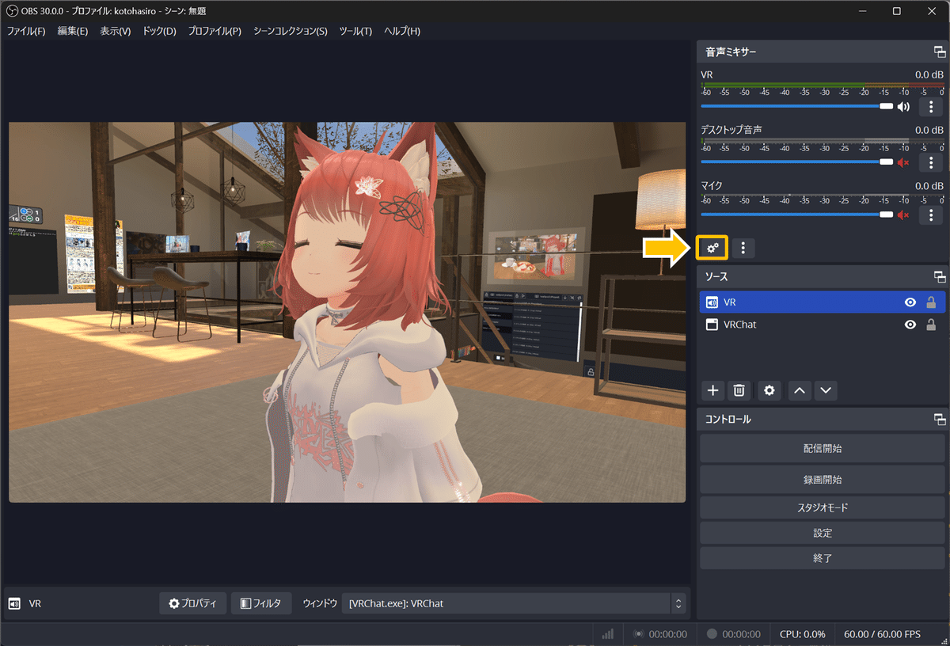Click the VRChat preview canvas

[x=347, y=312]
